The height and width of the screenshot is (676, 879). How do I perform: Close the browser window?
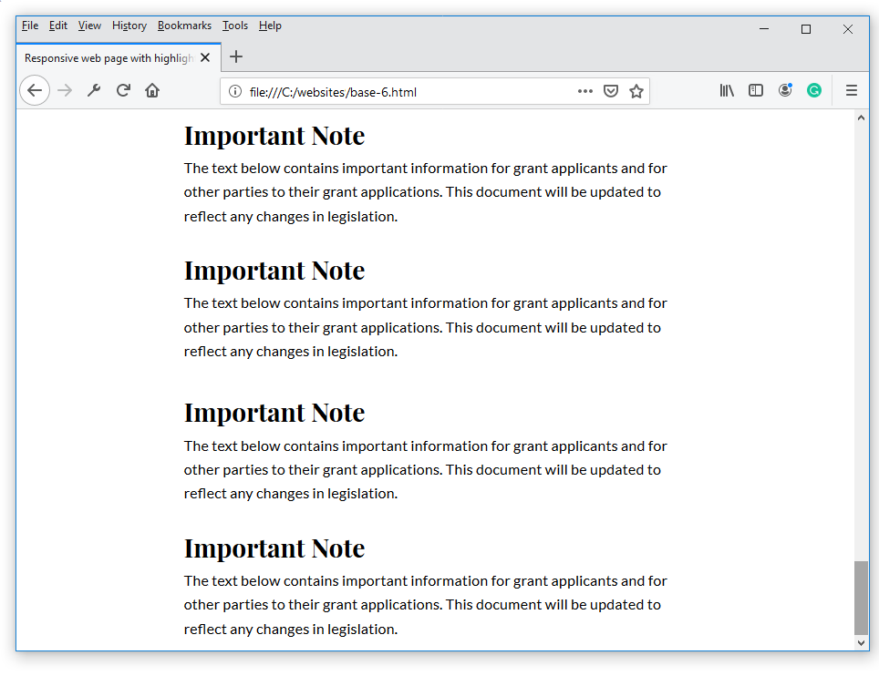point(848,28)
